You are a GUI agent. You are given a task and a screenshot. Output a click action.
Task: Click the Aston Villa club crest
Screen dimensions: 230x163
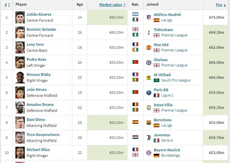point(149,108)
